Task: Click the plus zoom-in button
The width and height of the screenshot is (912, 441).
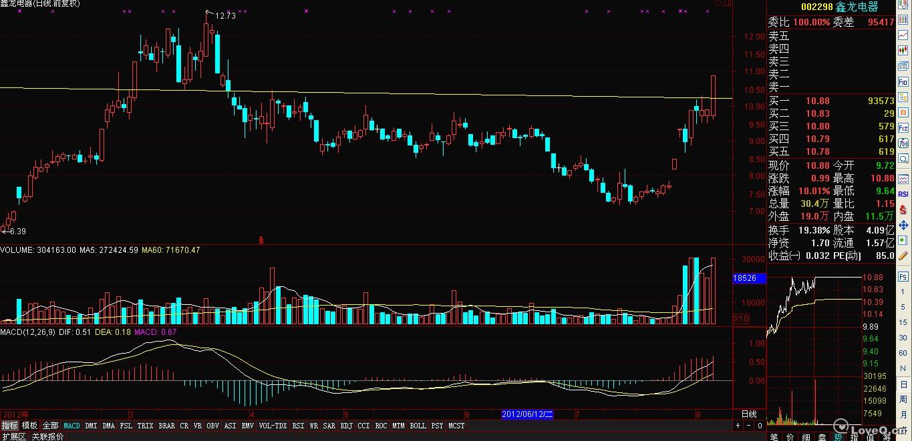Action: 738,426
